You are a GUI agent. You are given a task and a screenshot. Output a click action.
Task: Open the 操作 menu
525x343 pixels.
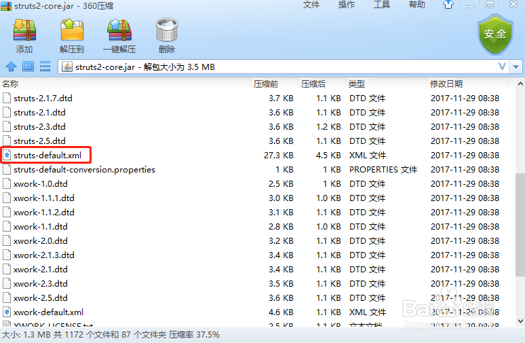[346, 5]
